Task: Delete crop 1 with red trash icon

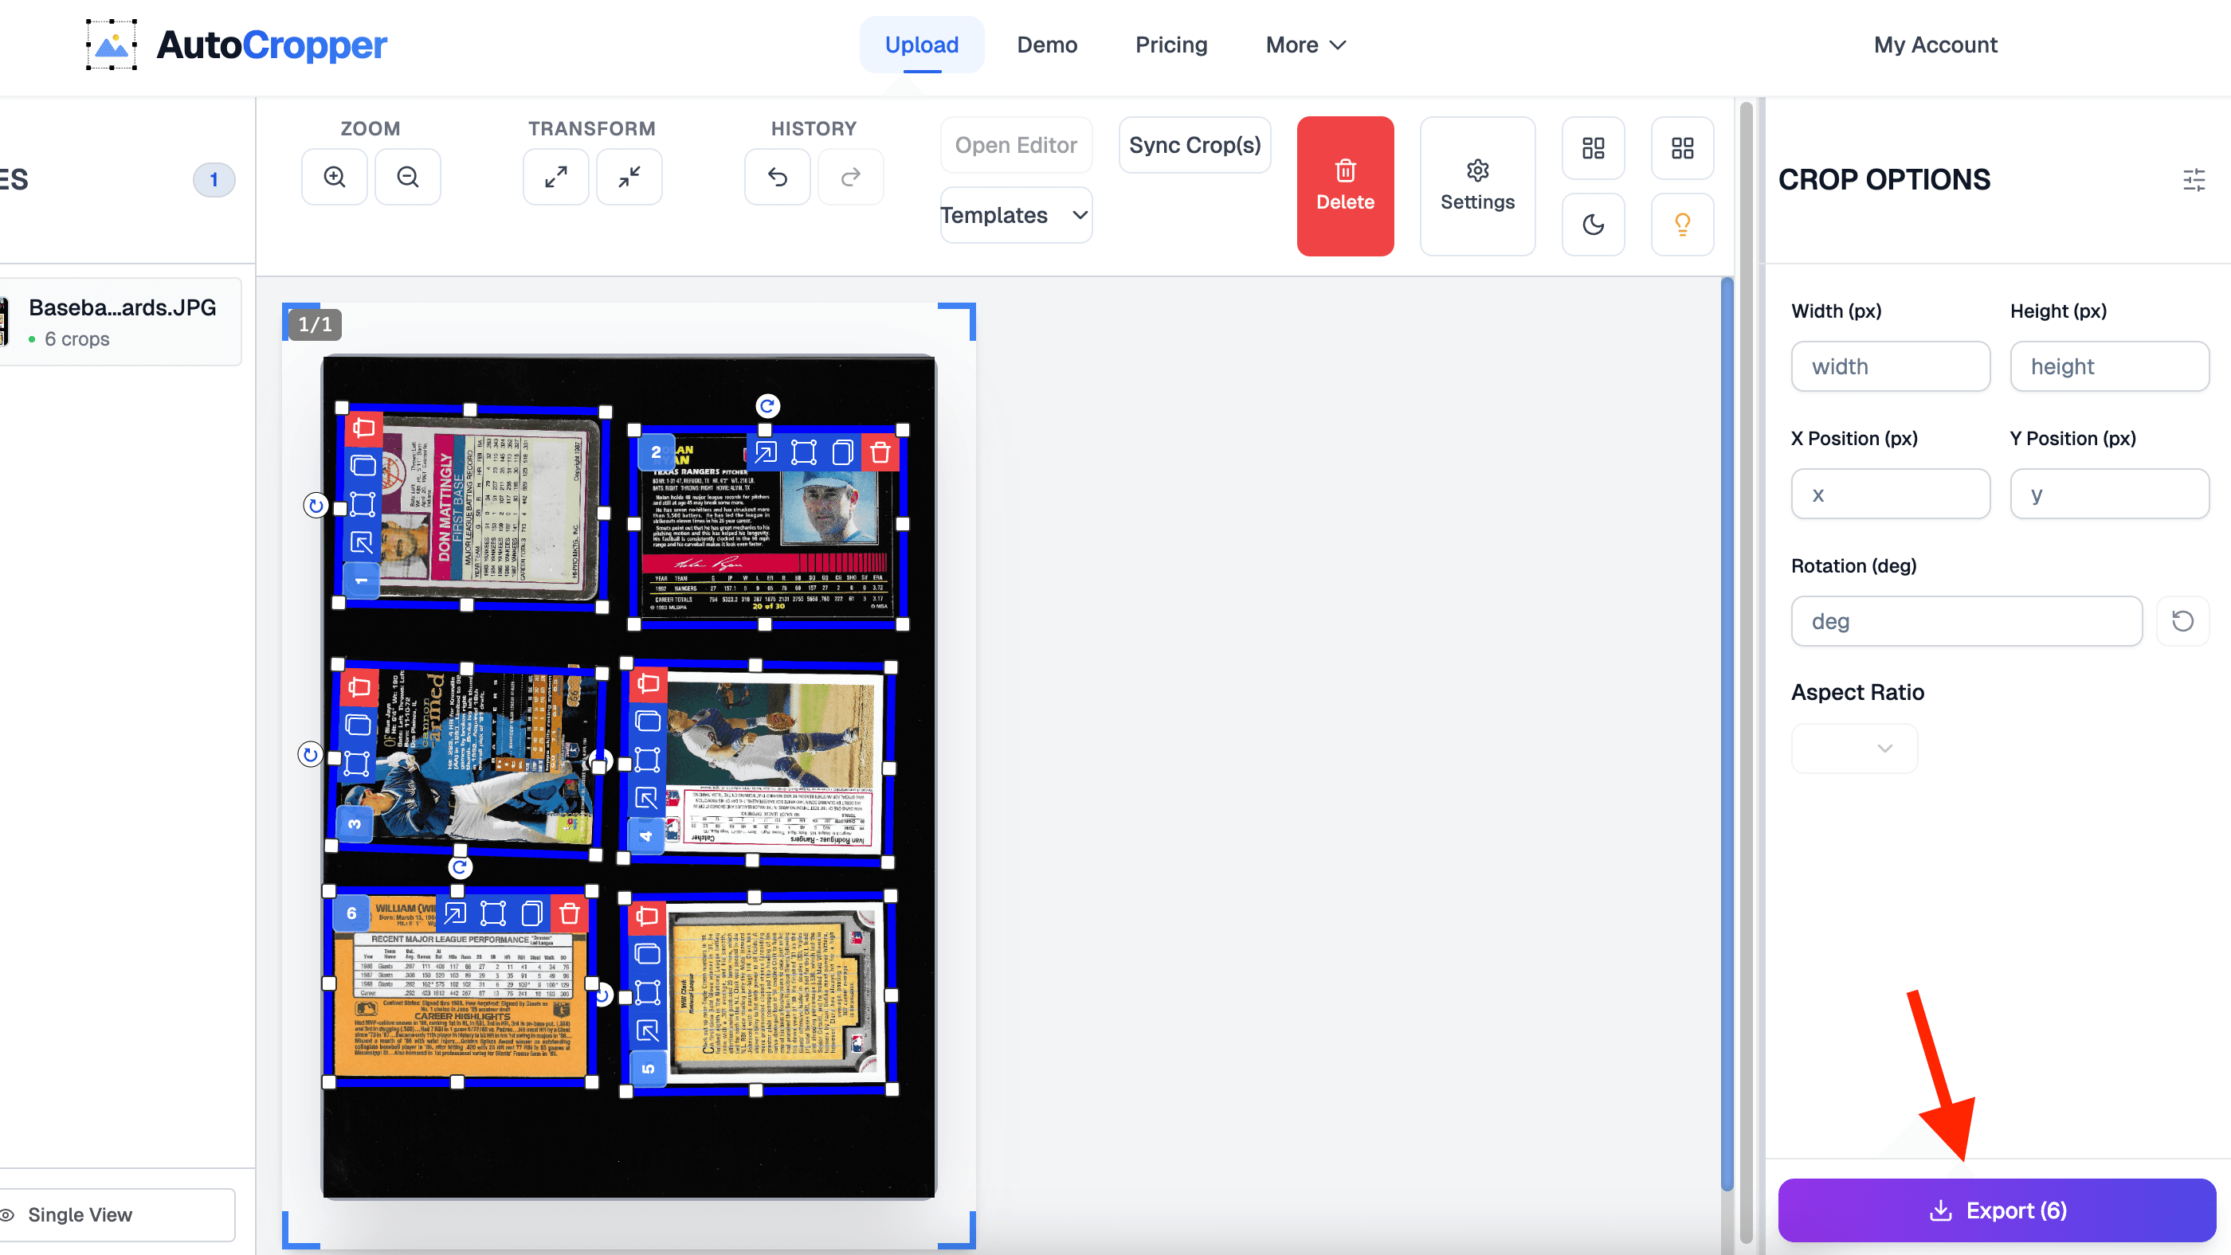Action: click(363, 428)
